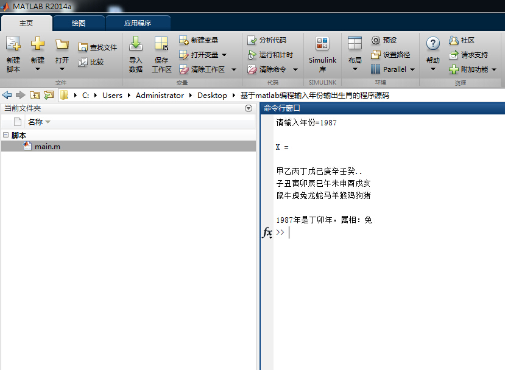Expand the Help (帮助) dropdown arrow
The image size is (505, 370).
433,69
